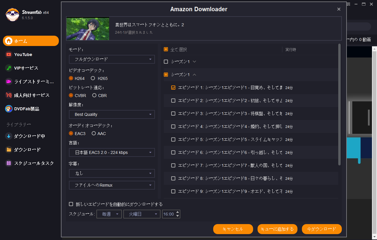
Task: Click the episode list vertical scrollbar
Action: point(339,105)
